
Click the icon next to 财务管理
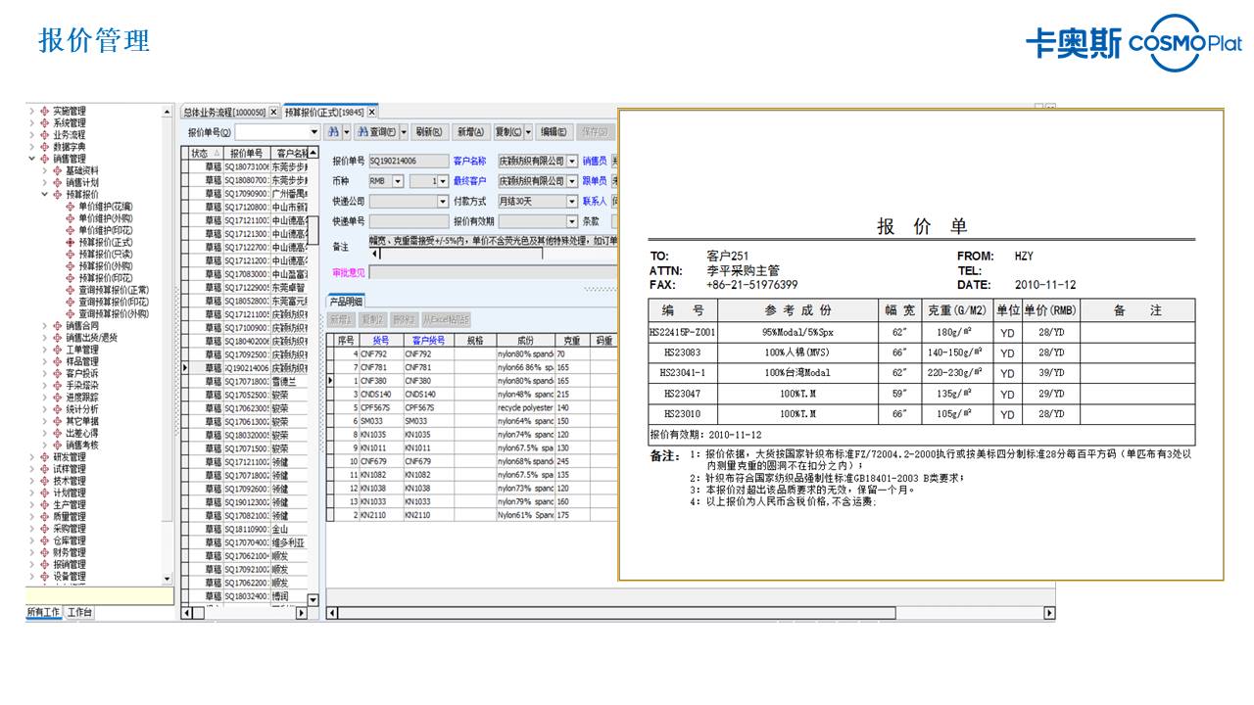pos(44,552)
